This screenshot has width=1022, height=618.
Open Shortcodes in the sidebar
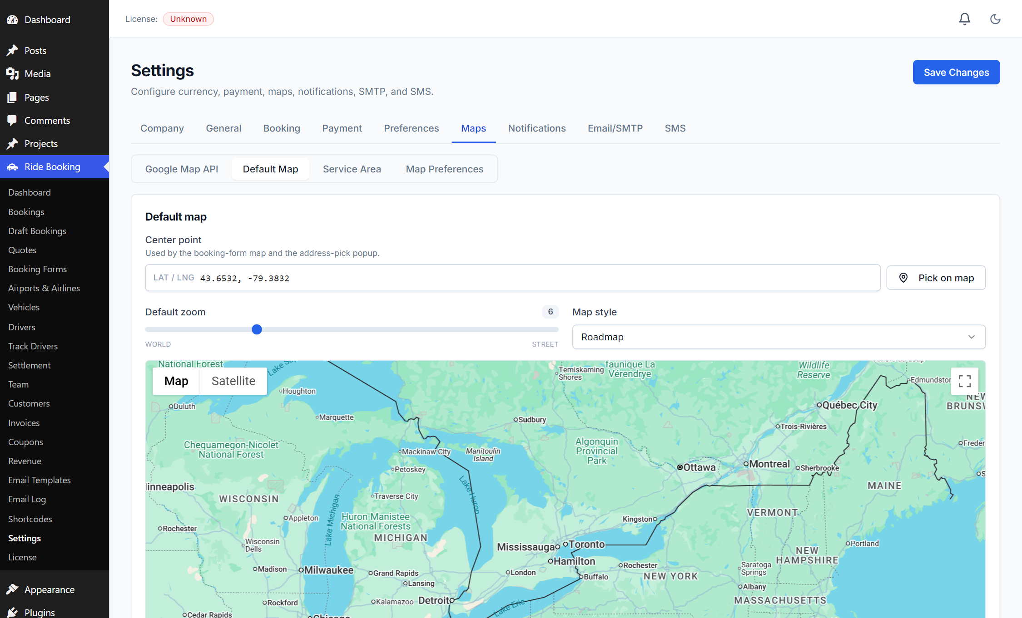[x=30, y=519]
